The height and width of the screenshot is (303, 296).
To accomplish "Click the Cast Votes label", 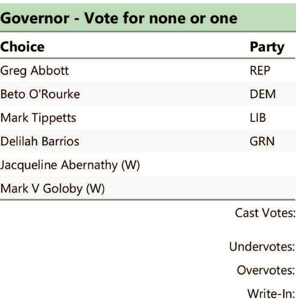I will point(264,213).
